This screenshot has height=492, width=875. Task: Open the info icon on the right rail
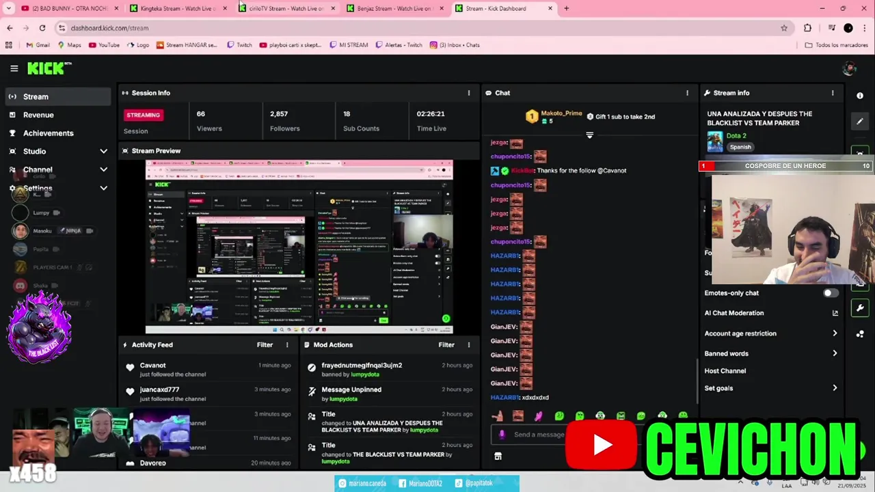click(x=860, y=96)
